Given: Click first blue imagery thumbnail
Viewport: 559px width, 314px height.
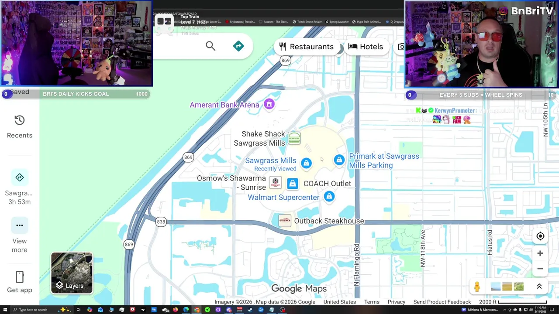Looking at the screenshot, I should (x=495, y=287).
